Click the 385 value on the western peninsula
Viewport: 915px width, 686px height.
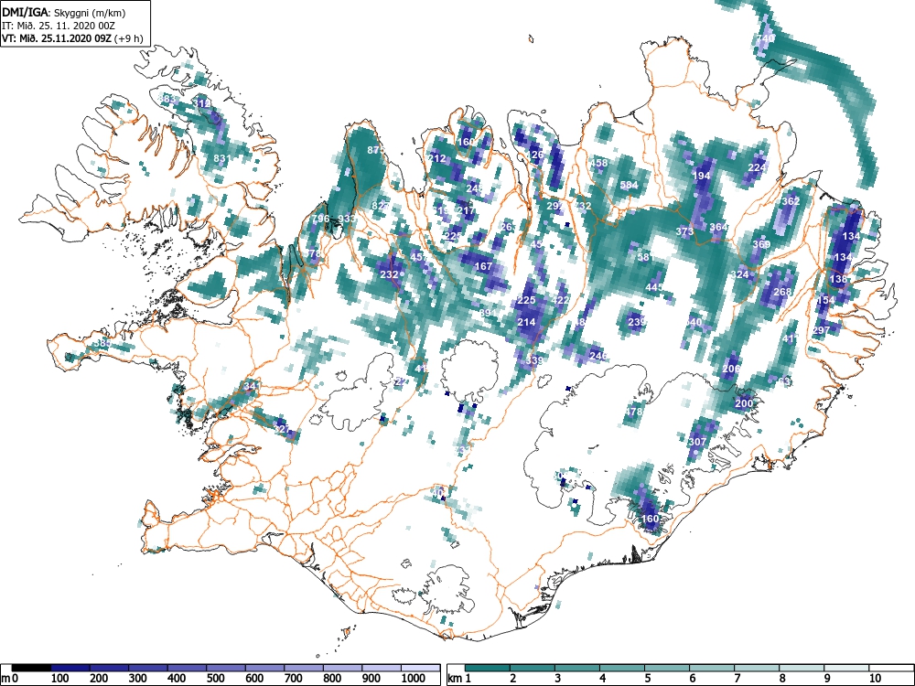pos(102,343)
